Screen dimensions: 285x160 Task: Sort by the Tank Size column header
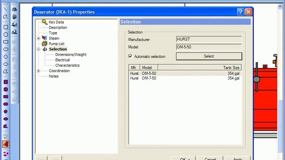pos(199,68)
